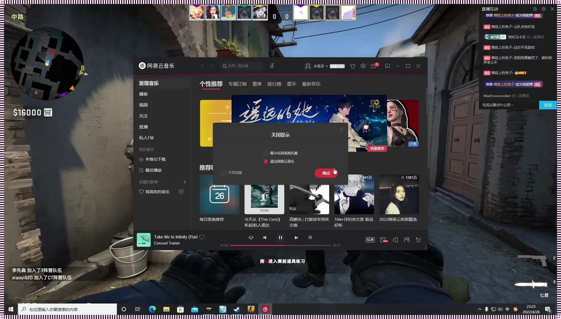Confirm with the 确定 button
Screen dimensions: 561x319
pyautogui.click(x=326, y=173)
